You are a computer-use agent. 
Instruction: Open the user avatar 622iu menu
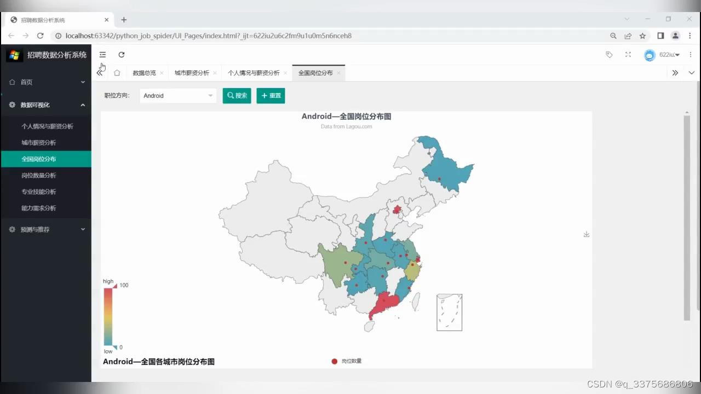[x=662, y=55]
